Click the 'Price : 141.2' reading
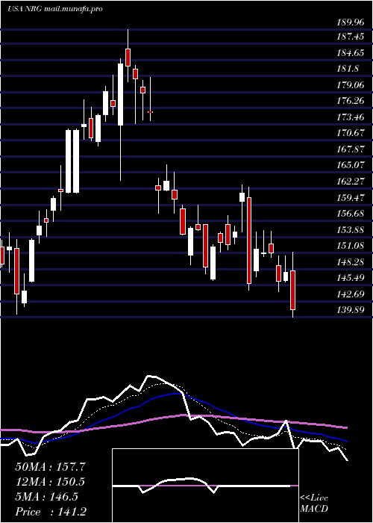373x523 pixels. coord(51,512)
